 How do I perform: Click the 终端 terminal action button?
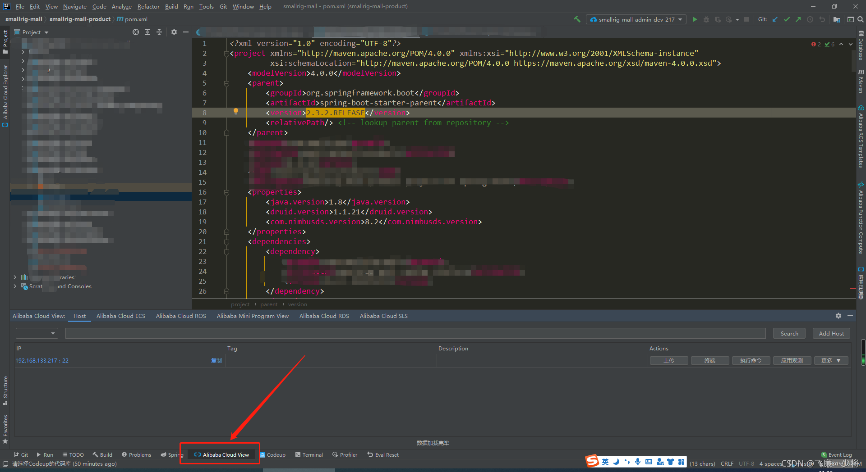tap(710, 360)
